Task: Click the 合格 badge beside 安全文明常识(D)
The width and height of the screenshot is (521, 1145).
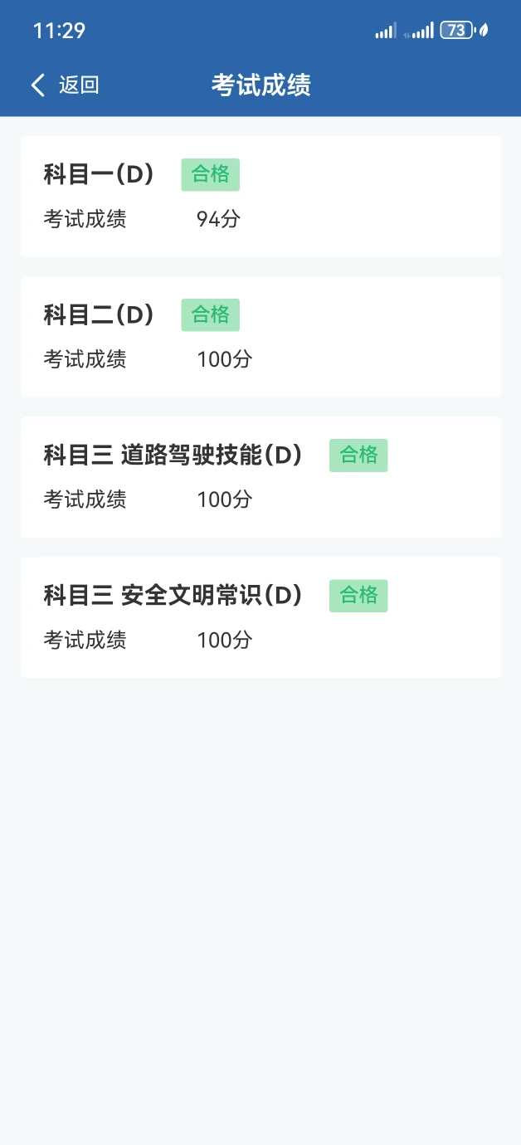Action: click(x=358, y=595)
